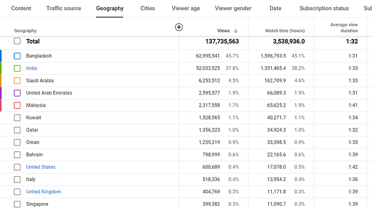Image resolution: width=372 pixels, height=209 pixels.
Task: Click the Bangladesh row label
Action: pyautogui.click(x=39, y=56)
